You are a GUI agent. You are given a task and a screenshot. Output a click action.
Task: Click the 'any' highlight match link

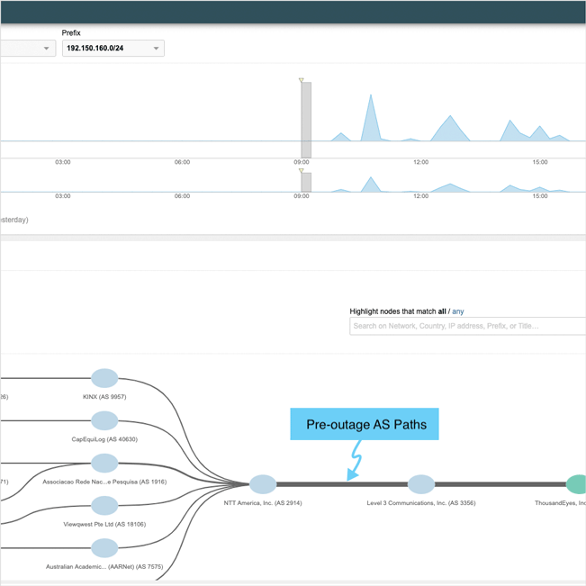click(x=458, y=311)
